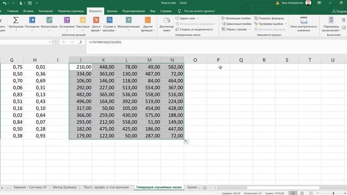Switch to Normal view in the status bar
The height and width of the screenshot is (195, 347).
(293, 193)
